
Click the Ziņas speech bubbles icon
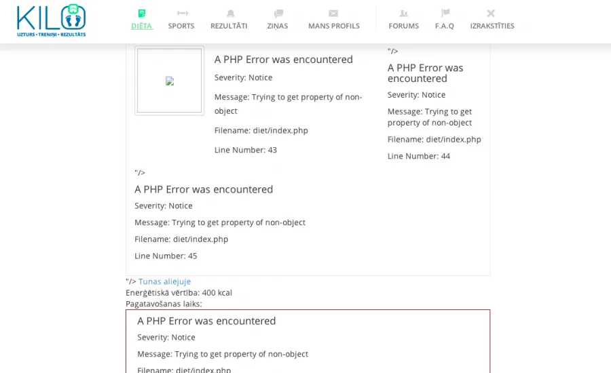coord(278,14)
